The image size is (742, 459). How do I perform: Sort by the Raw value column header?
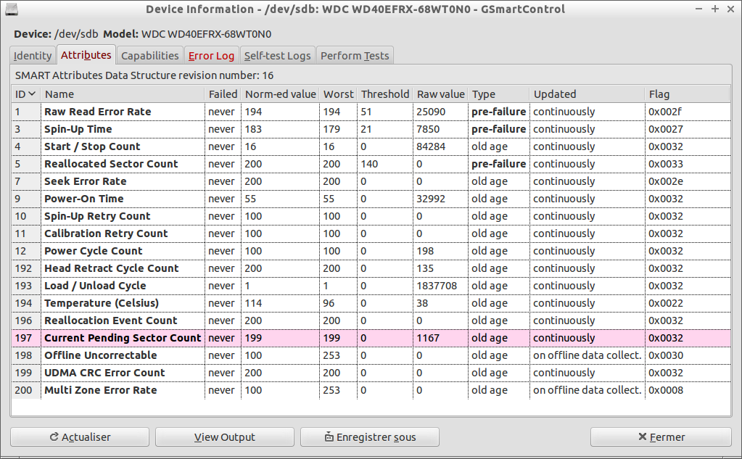440,94
